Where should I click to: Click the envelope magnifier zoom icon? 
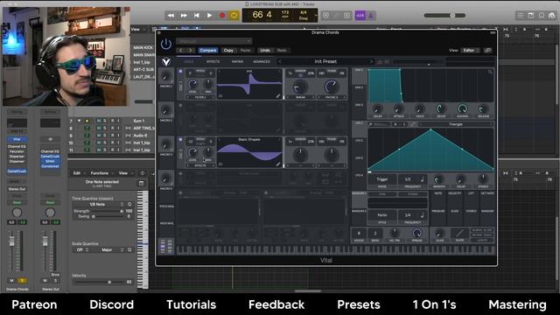click(490, 72)
